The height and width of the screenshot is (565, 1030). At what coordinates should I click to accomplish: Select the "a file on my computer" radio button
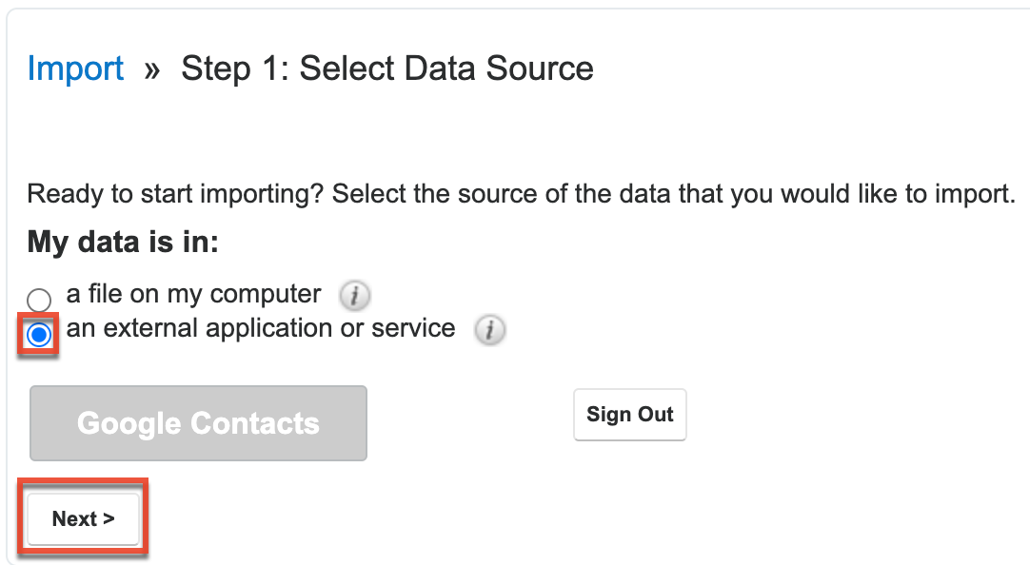click(x=38, y=300)
